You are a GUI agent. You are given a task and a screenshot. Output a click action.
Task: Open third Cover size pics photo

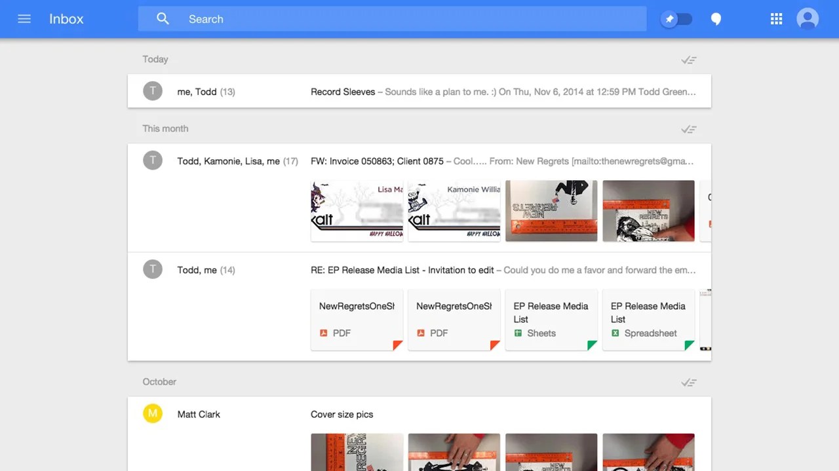click(551, 452)
